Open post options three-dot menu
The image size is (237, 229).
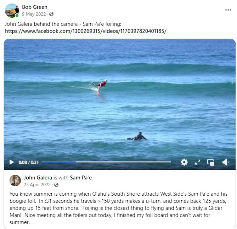[228, 10]
